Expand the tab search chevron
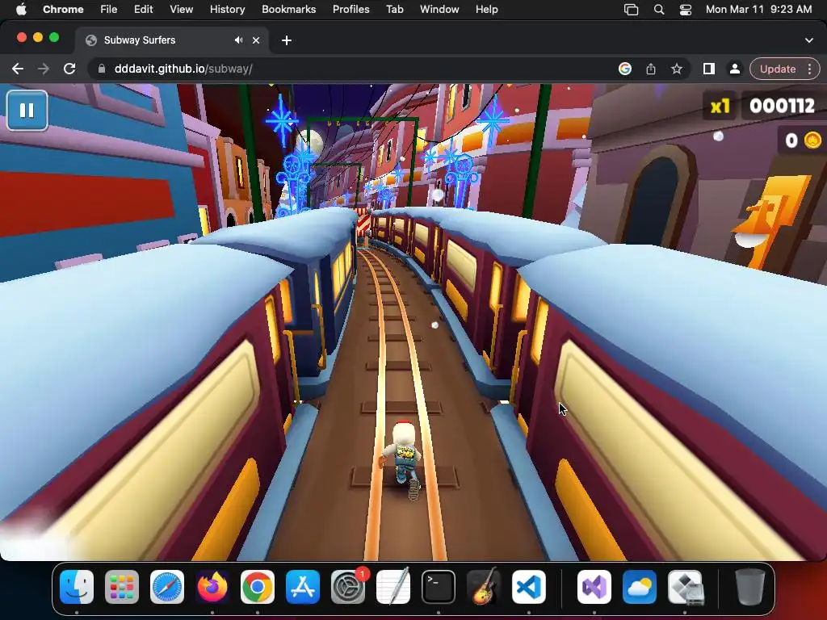The image size is (827, 620). click(809, 40)
